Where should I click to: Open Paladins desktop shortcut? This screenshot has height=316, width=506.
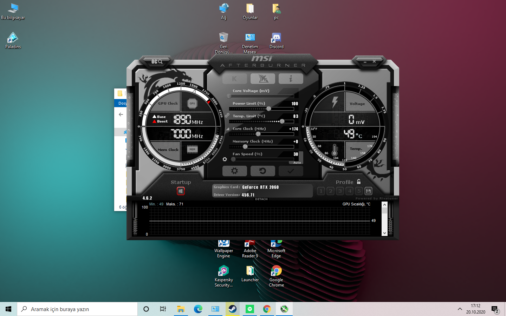(x=13, y=40)
